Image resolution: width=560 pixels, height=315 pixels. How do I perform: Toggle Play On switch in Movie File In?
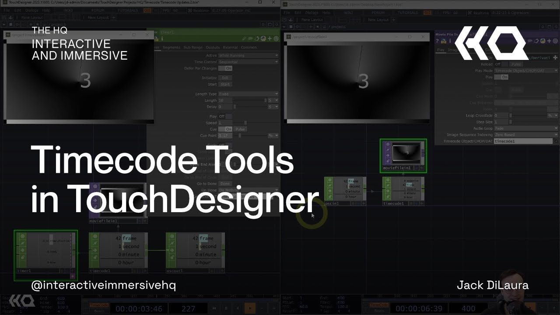point(501,77)
